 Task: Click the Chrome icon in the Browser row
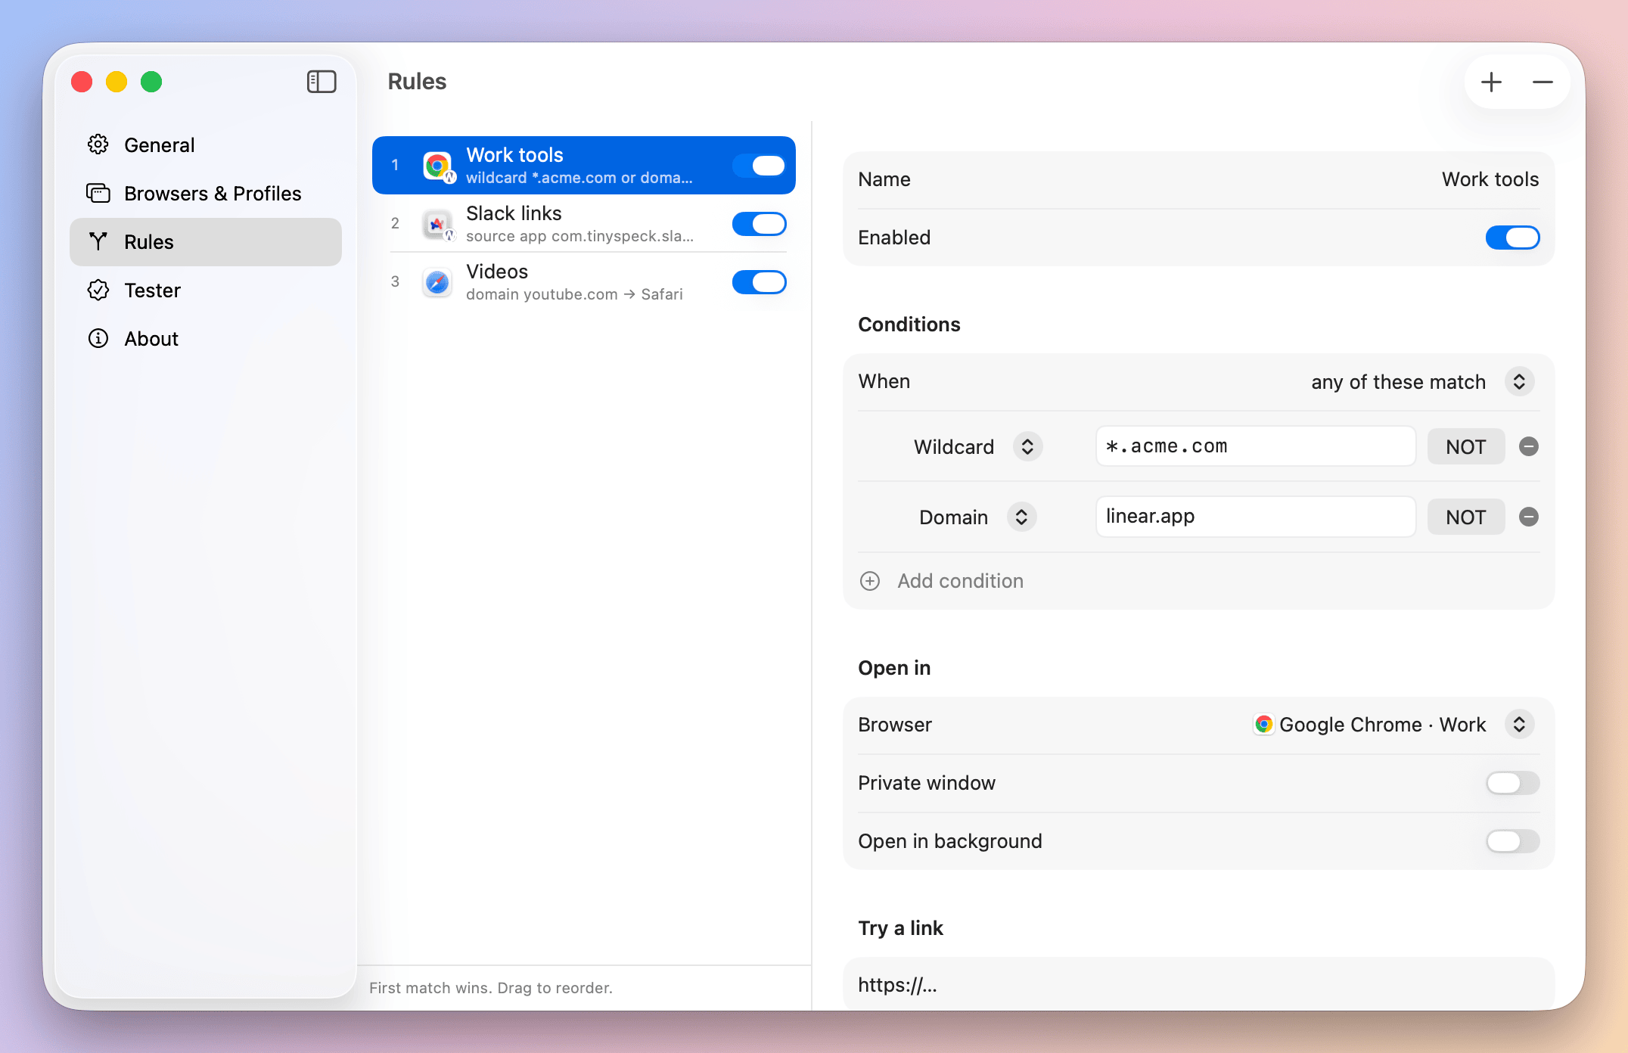[1263, 725]
